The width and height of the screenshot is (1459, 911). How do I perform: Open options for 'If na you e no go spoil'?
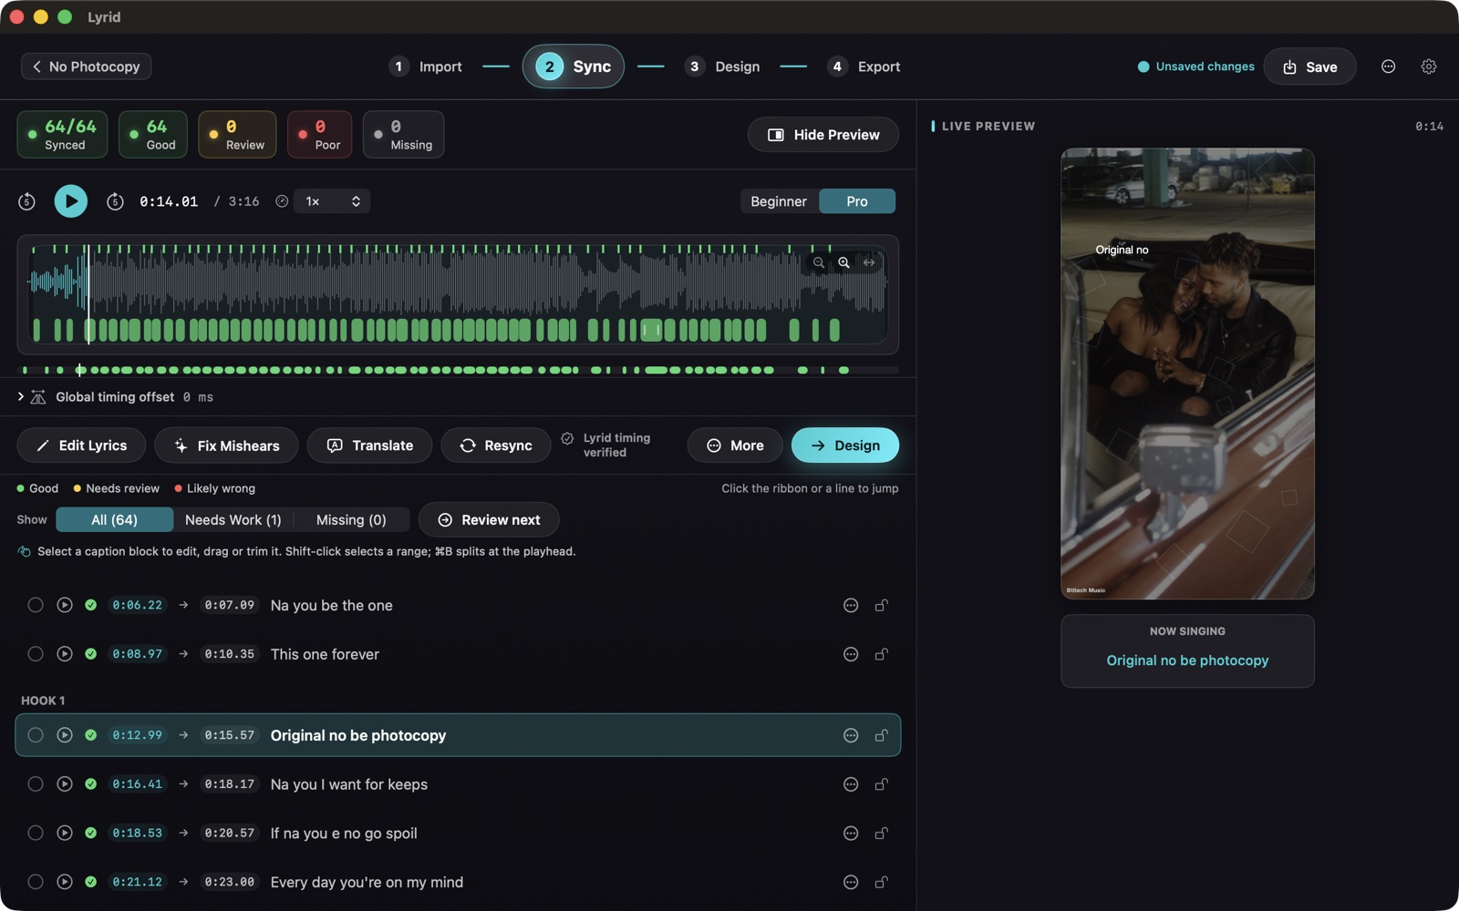pos(851,833)
